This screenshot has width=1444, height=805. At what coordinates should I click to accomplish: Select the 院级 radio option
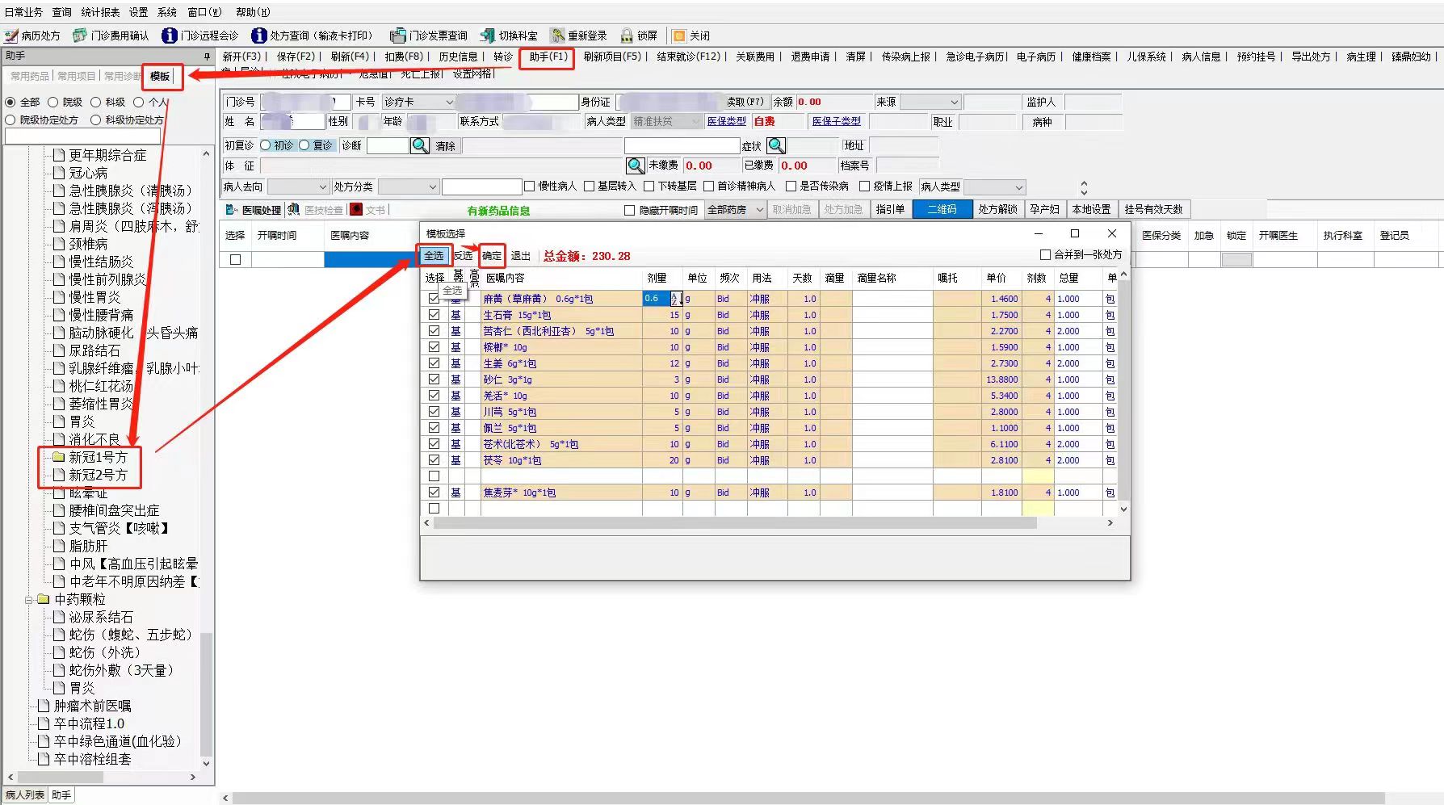53,102
